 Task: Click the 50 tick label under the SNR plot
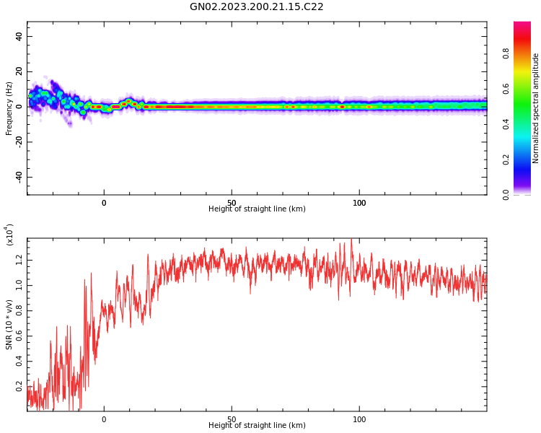232,419
